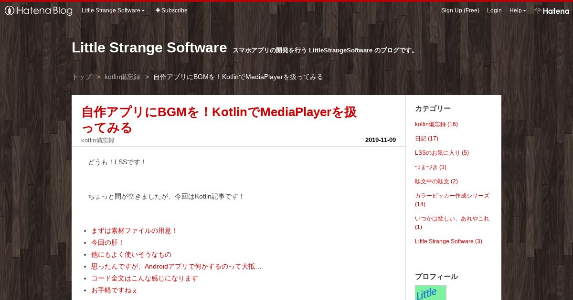
Task: Jump to section 思ったんですが、Androidアプリで何かするのって大抵…
Action: click(x=176, y=266)
